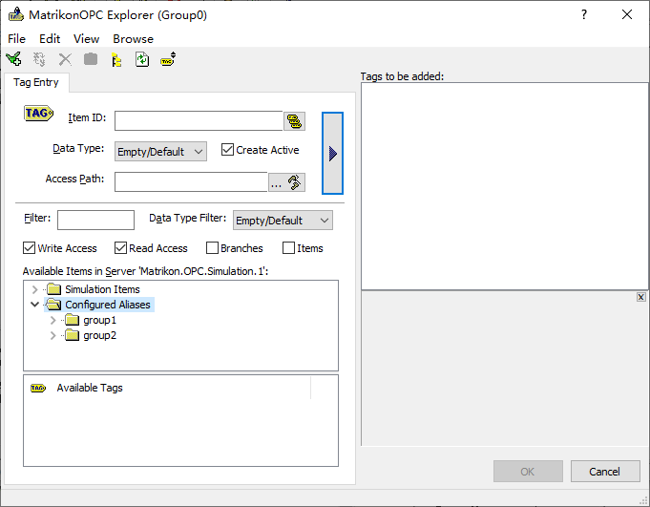Select the group1 label in tree
650x507 pixels.
click(x=100, y=320)
